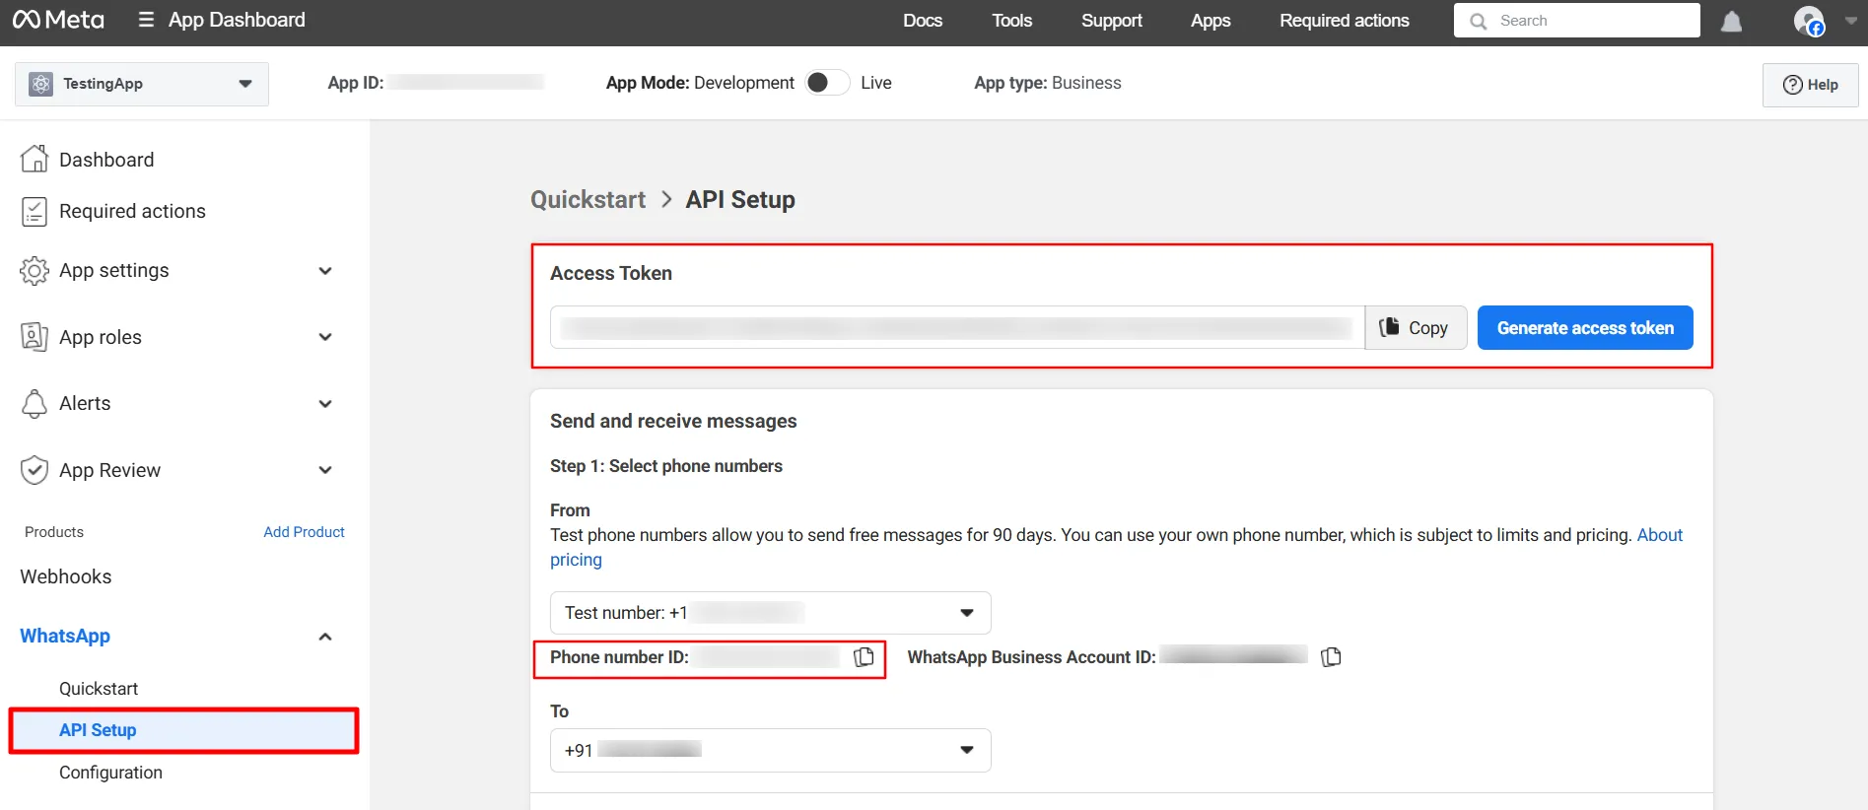The width and height of the screenshot is (1868, 810).
Task: Click the notifications bell icon
Action: [x=1731, y=22]
